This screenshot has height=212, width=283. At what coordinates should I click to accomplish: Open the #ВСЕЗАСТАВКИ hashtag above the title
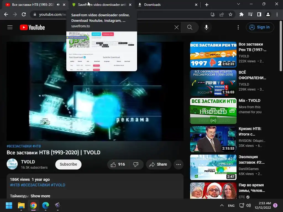(19, 146)
